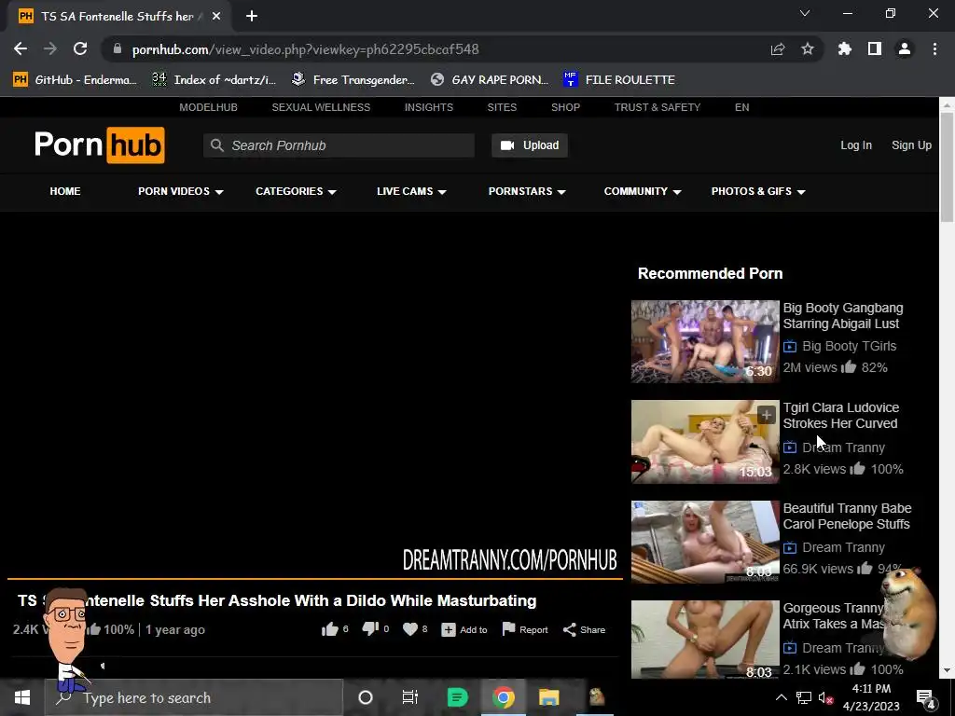Open the tab search chevron
Viewport: 955px width, 716px height.
[x=805, y=13]
